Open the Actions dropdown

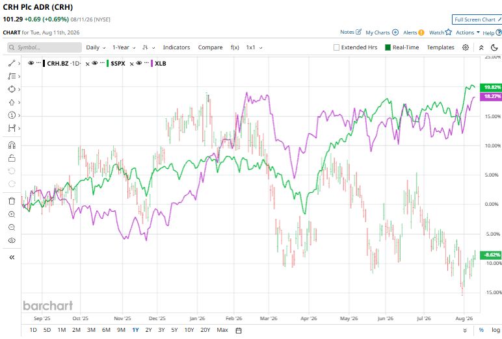pyautogui.click(x=468, y=32)
